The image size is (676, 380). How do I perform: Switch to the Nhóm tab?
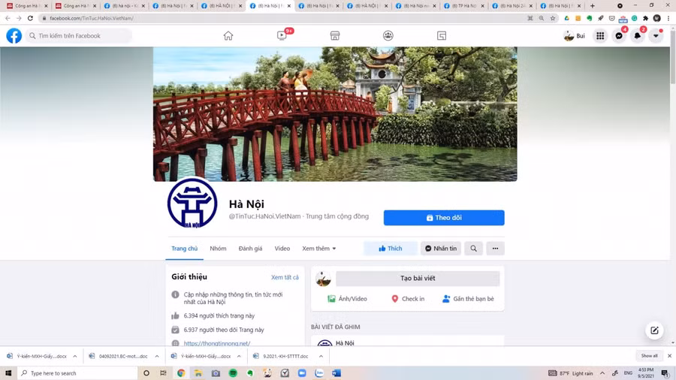pos(218,249)
